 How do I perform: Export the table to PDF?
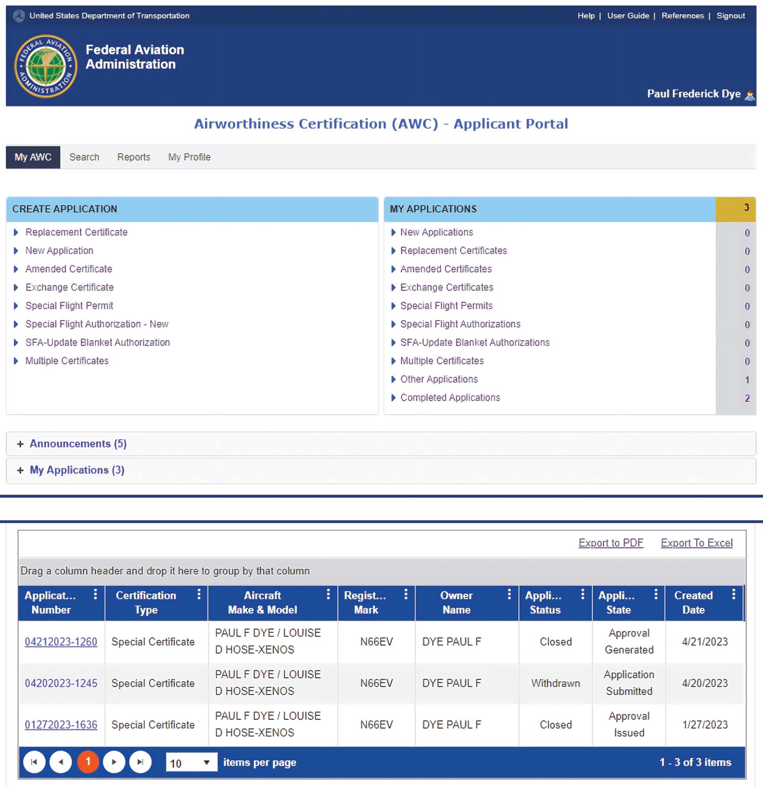[x=611, y=543]
